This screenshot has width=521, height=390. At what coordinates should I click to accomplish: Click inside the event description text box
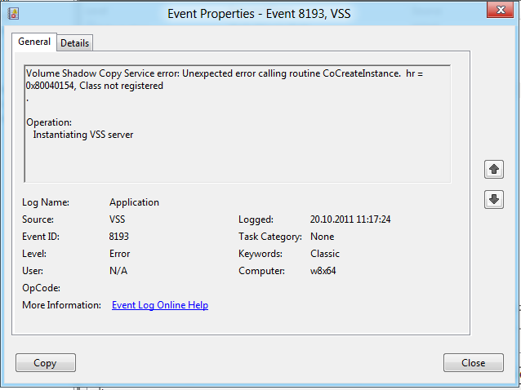tap(237, 147)
